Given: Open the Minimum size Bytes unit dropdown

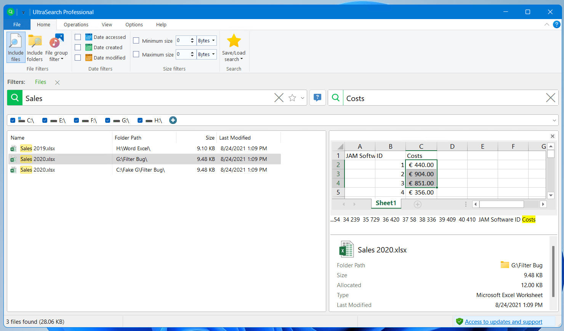Looking at the screenshot, I should [207, 40].
